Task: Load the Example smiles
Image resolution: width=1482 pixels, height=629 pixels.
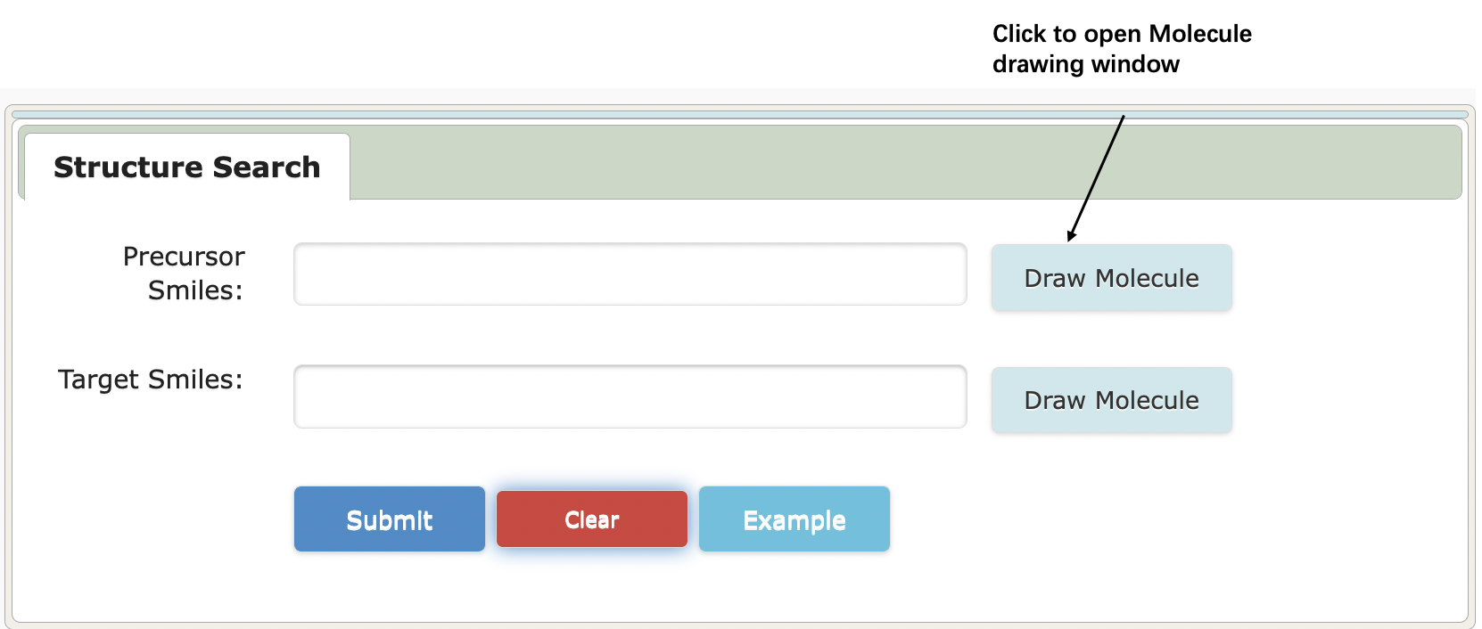Action: (795, 519)
